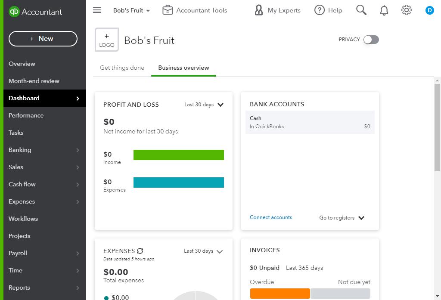Expand the Sales sidebar submenu arrow
Image resolution: width=441 pixels, height=300 pixels.
click(x=78, y=167)
